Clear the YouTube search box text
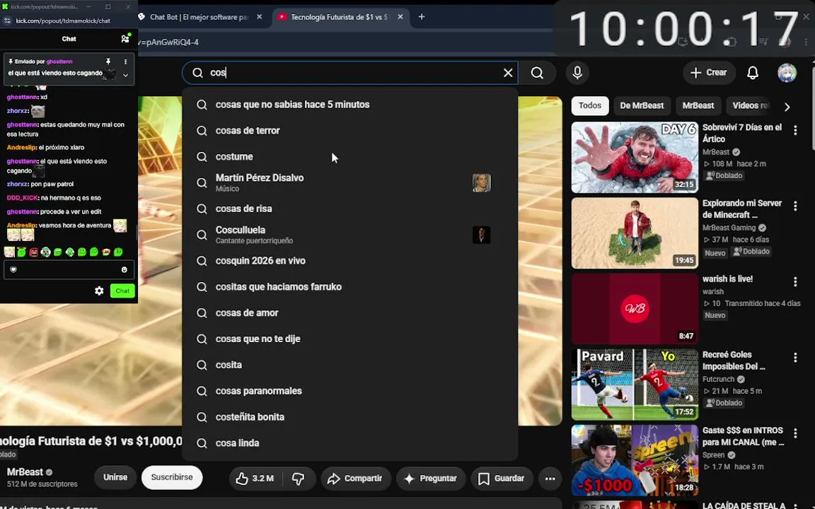Screen dimensions: 815x509 (508, 73)
